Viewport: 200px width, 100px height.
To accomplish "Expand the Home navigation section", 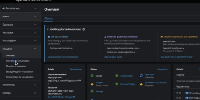I will point(19,16).
